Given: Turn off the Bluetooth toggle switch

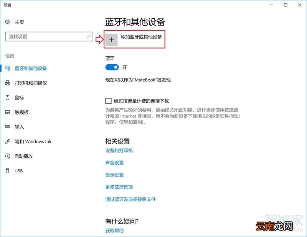Looking at the screenshot, I should click(112, 67).
